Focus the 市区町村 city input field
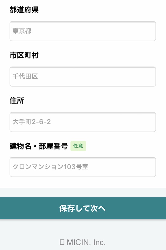The image size is (166, 250). (x=83, y=76)
